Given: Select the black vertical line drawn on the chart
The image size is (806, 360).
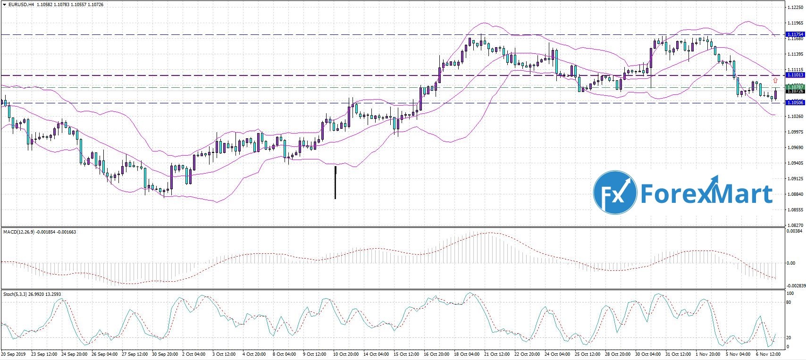Looking at the screenshot, I should 335,182.
